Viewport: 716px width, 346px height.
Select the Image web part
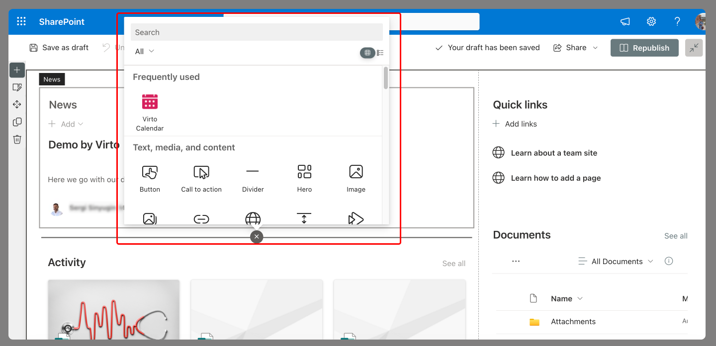point(356,179)
